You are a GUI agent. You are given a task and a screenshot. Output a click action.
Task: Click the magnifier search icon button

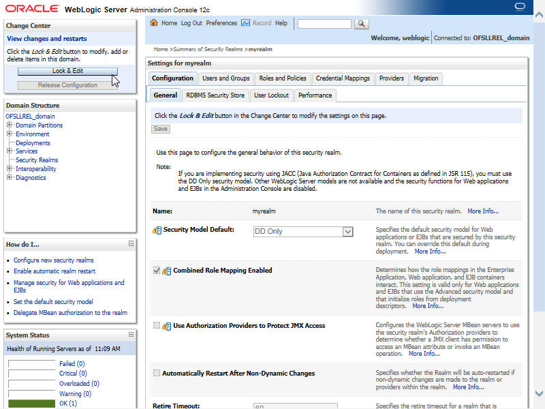(362, 24)
